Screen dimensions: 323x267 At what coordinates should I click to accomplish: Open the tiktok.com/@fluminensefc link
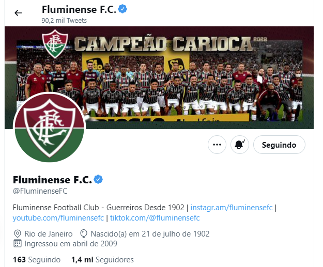[x=155, y=218]
